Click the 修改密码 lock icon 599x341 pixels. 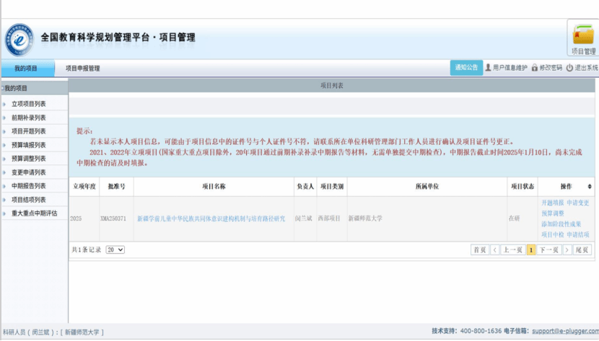[x=535, y=68]
